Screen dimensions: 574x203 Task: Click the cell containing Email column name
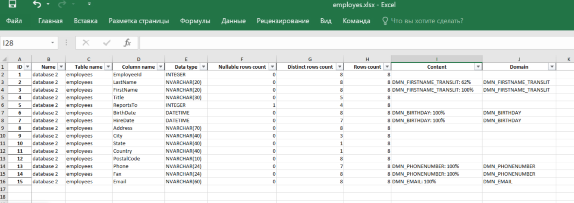coord(139,182)
